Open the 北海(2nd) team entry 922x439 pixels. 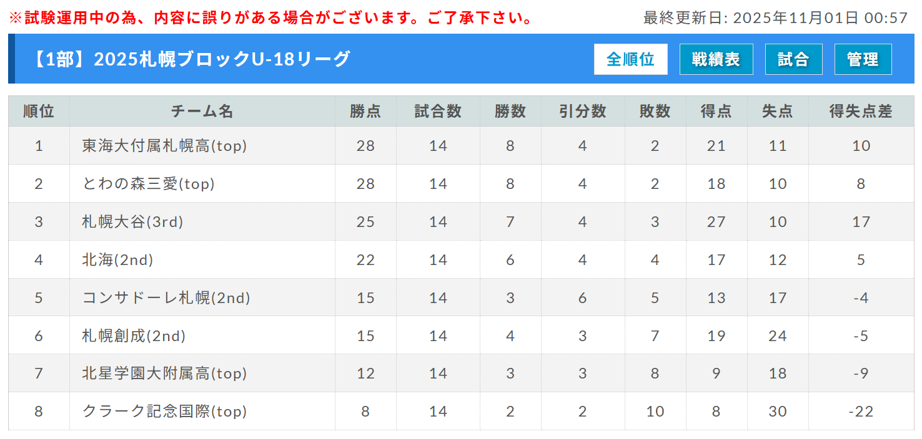tap(117, 260)
